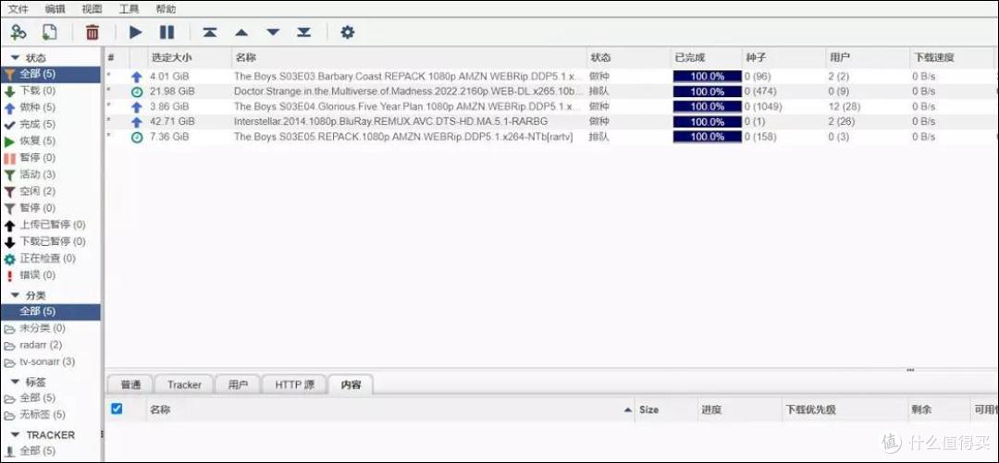Move torrent to top of queue

click(x=210, y=31)
